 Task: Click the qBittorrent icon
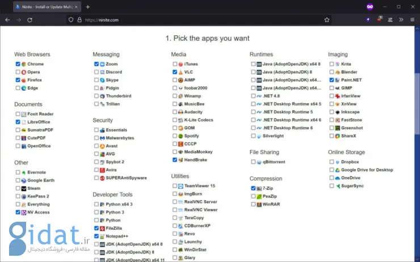pyautogui.click(x=259, y=162)
